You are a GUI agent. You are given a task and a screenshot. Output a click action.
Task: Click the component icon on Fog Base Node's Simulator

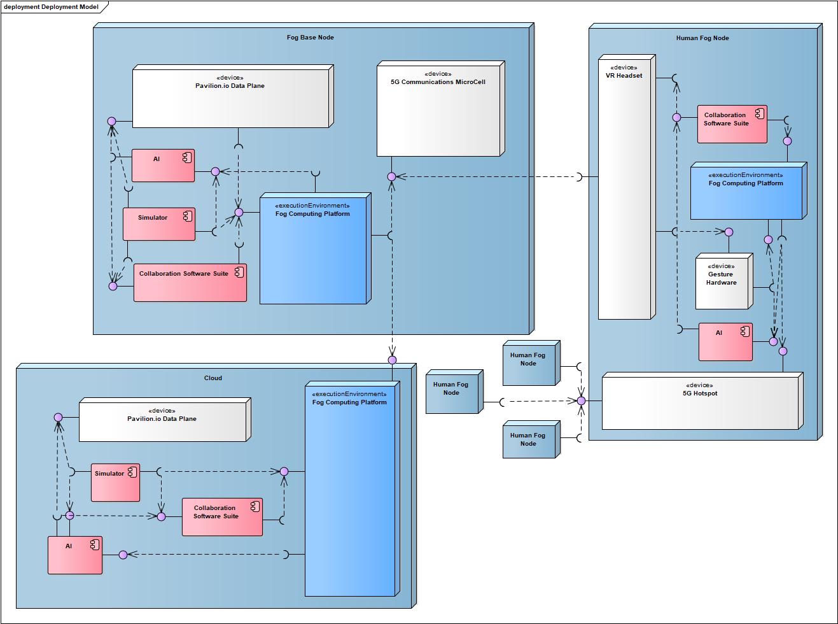(x=187, y=217)
